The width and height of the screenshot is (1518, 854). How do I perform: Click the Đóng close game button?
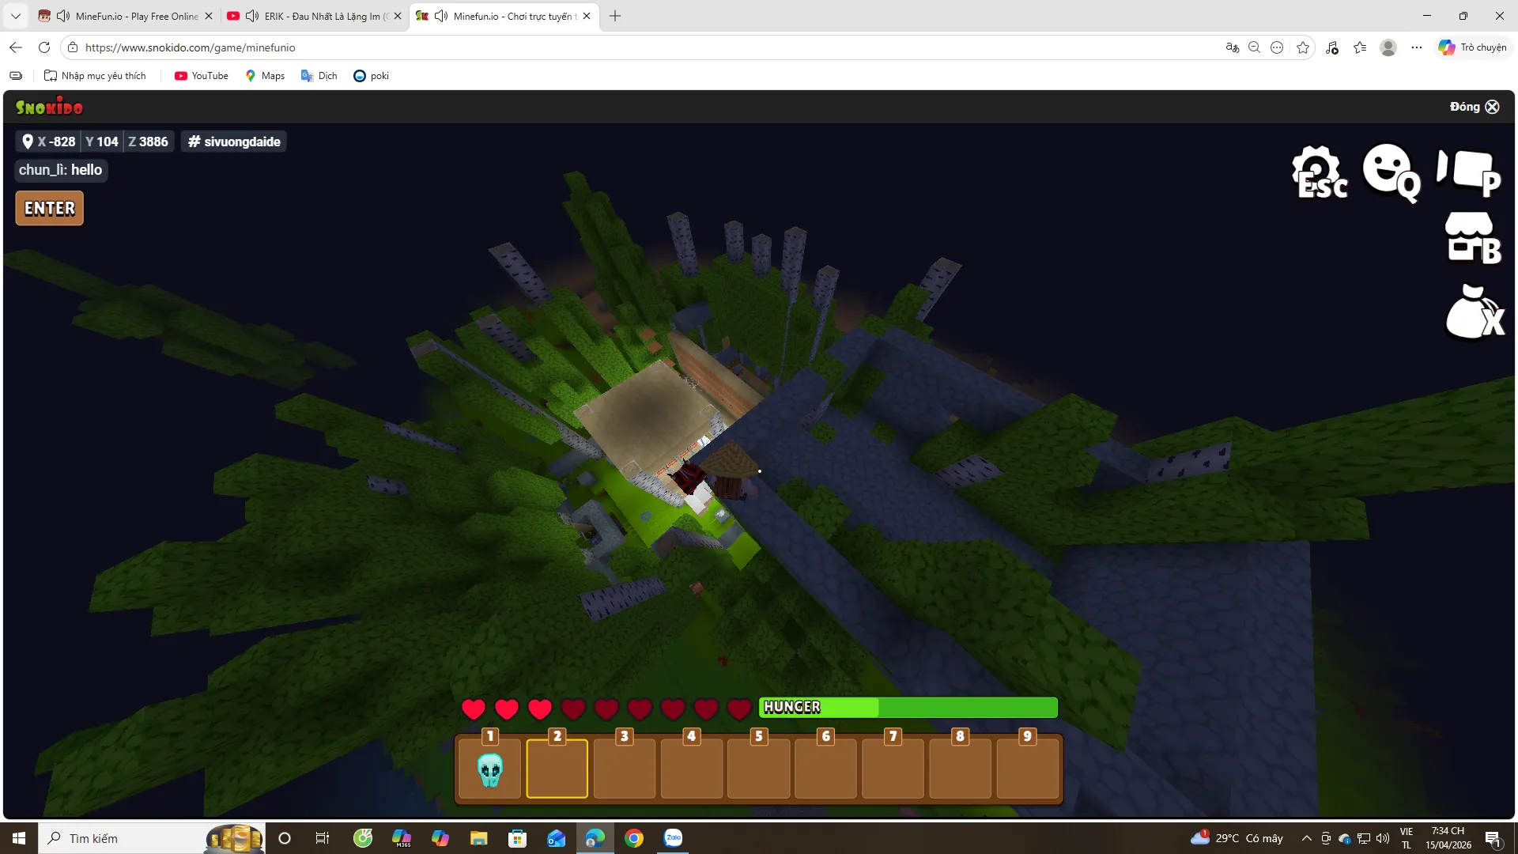click(1475, 107)
